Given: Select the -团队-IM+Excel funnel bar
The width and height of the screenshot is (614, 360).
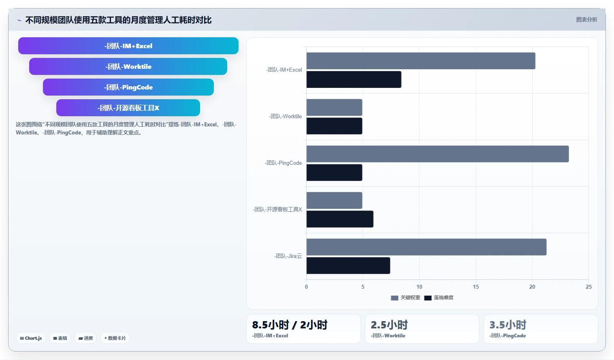Looking at the screenshot, I should pyautogui.click(x=128, y=46).
